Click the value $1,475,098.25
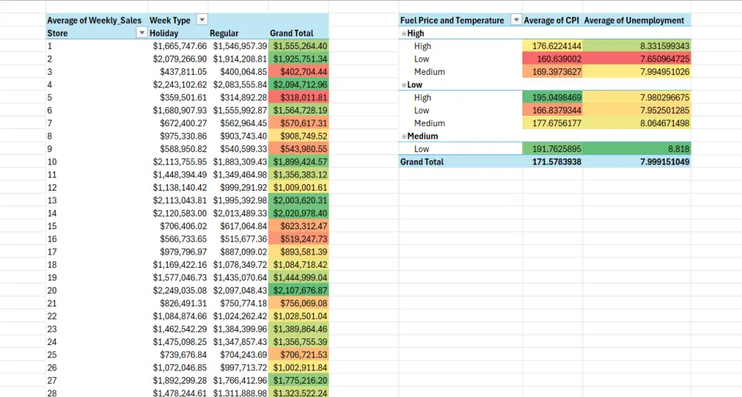Screen dimensions: 742x397 point(179,341)
